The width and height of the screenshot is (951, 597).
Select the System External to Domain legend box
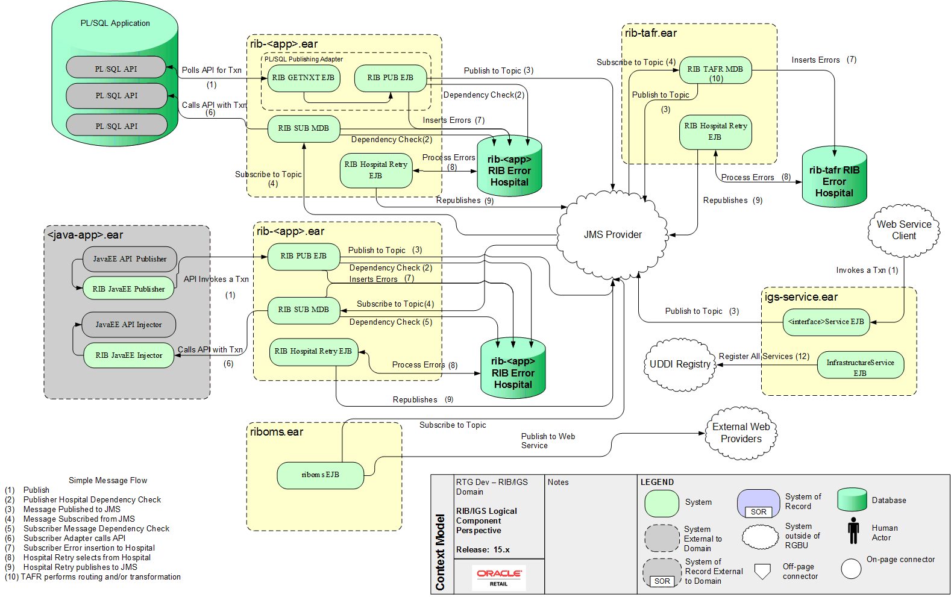point(662,538)
